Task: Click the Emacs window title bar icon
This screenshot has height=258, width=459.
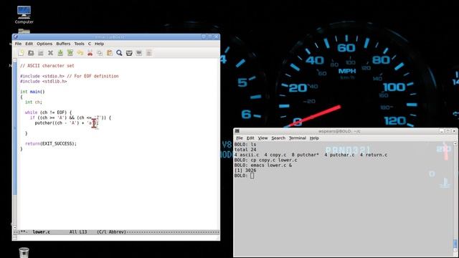Action: click(16, 37)
